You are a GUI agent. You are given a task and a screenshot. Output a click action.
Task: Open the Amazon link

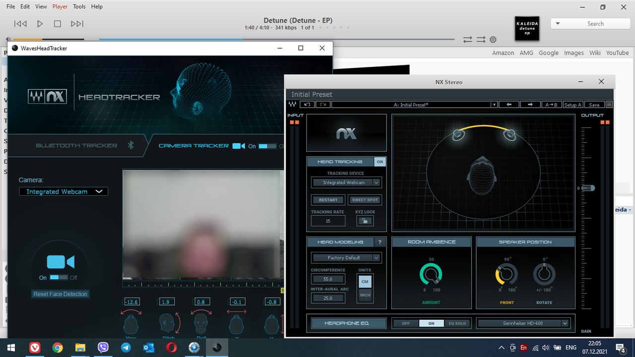pyautogui.click(x=503, y=53)
